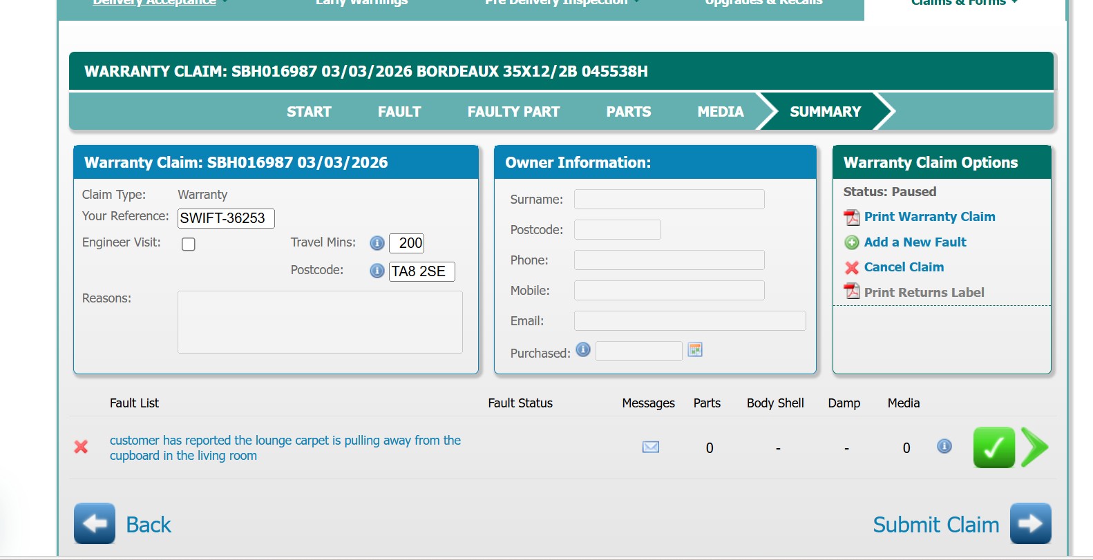Open the fault messages envelope icon
The height and width of the screenshot is (560, 1093).
tap(650, 447)
